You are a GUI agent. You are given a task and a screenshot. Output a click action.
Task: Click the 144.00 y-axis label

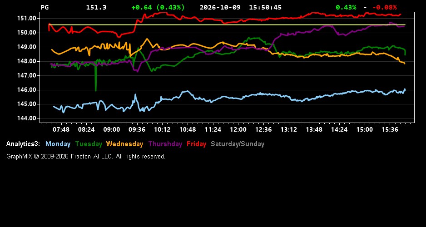27,118
